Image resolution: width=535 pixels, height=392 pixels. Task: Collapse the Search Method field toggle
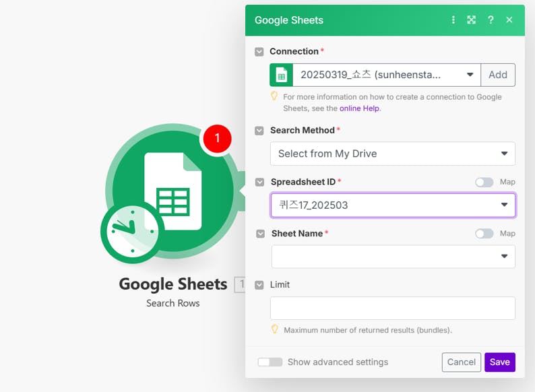point(259,130)
